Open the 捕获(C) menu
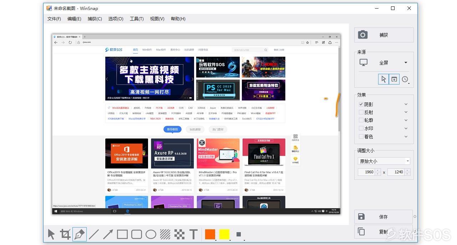This screenshot has height=245, width=457. pos(95,19)
